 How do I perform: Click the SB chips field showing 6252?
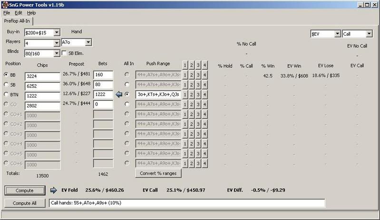[42, 86]
